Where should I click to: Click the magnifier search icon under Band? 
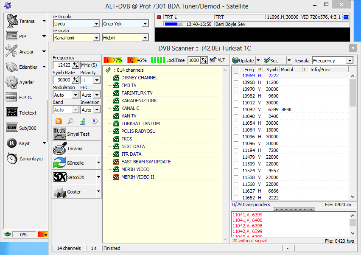70,121
